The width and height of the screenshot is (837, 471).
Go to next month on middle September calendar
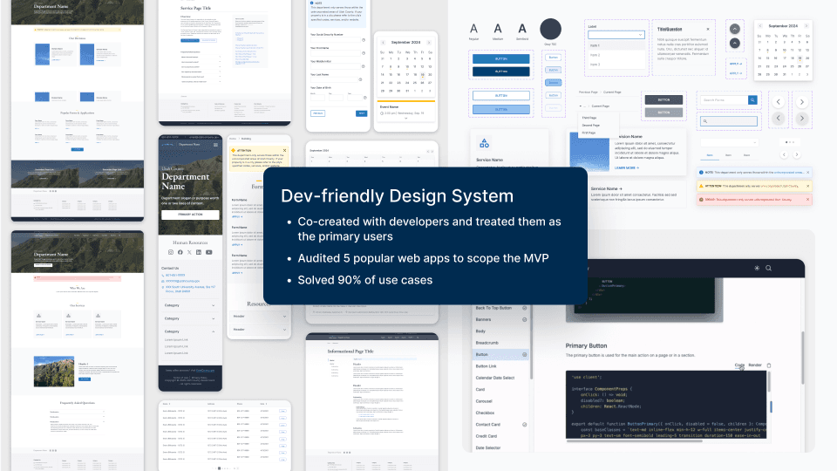point(429,42)
